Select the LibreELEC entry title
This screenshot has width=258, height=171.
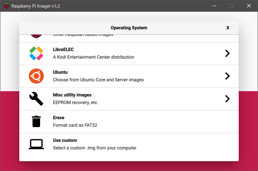coord(63,50)
